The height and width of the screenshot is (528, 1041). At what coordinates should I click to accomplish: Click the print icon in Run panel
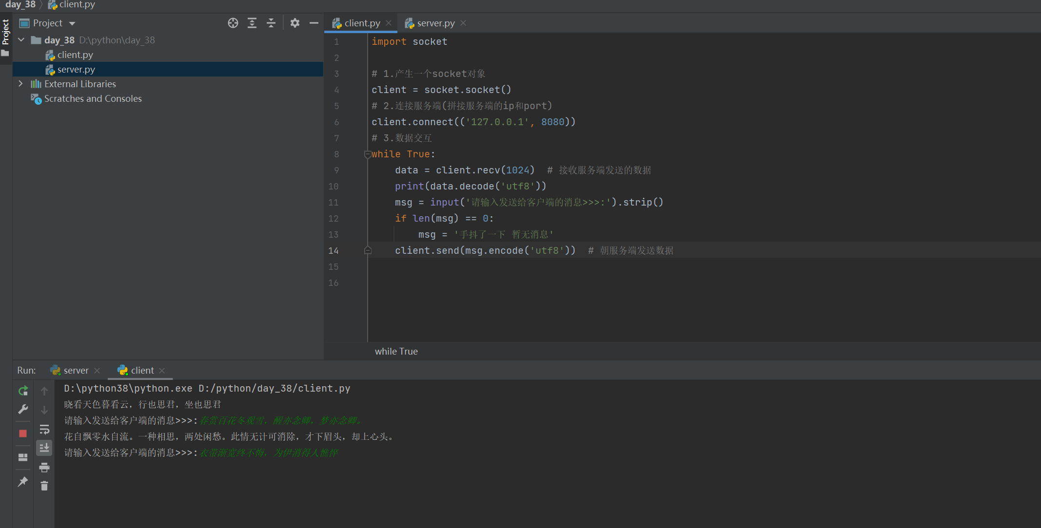tap(44, 468)
